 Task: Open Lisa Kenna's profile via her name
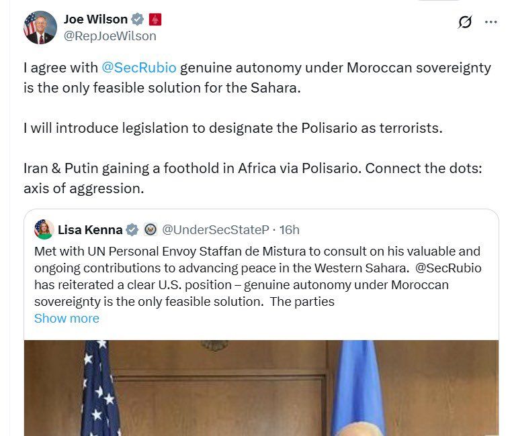[x=89, y=230]
